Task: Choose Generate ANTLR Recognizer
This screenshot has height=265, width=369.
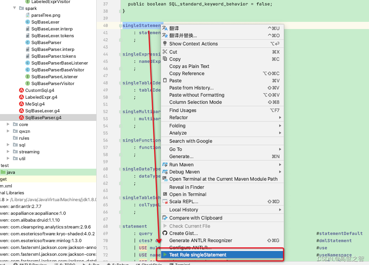Action: click(x=201, y=240)
